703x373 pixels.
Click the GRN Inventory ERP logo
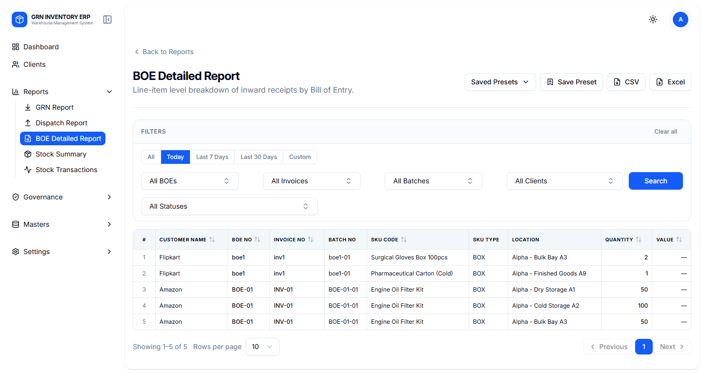(20, 20)
